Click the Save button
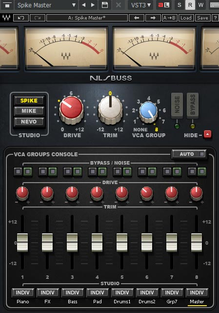The image size is (219, 313). (202, 18)
